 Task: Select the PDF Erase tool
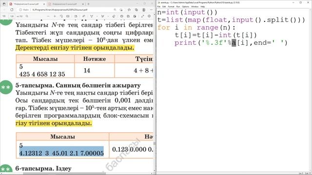pos(114,16)
